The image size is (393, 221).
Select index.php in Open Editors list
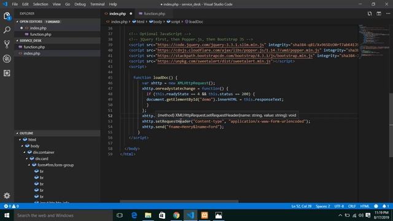57,28
